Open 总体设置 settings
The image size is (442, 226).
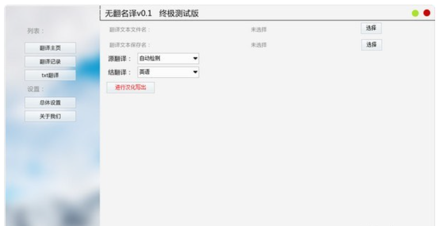coord(50,103)
